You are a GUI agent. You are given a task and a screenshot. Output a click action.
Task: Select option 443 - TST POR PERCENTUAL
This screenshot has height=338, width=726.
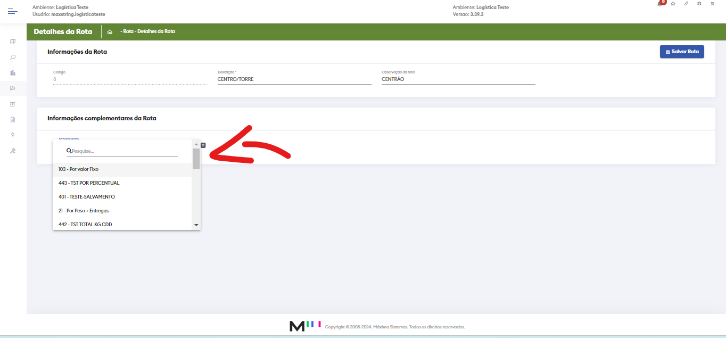pyautogui.click(x=122, y=183)
